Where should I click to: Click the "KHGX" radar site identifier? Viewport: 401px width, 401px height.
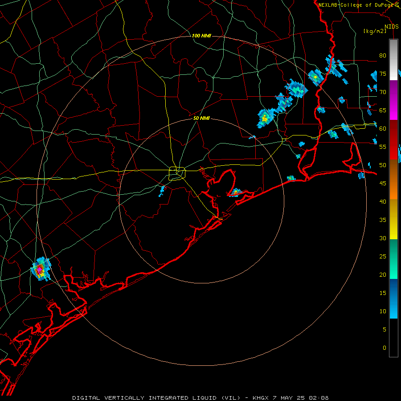(261, 398)
